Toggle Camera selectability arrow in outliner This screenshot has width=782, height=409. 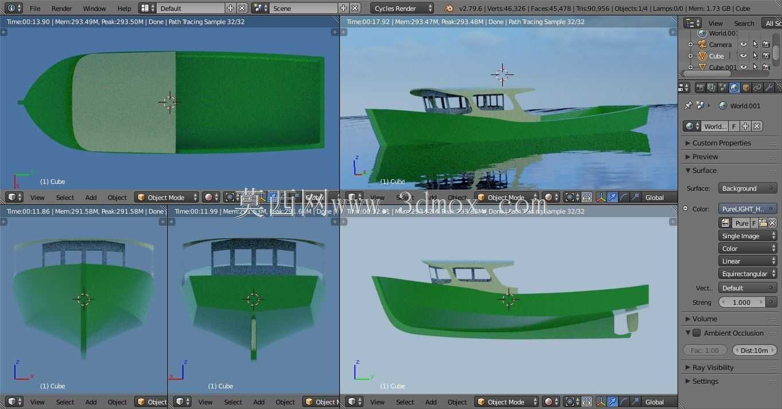pyautogui.click(x=755, y=44)
